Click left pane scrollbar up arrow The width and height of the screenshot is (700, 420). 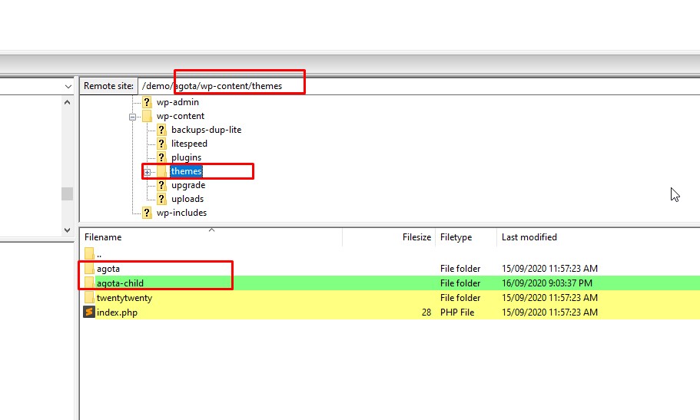67,102
